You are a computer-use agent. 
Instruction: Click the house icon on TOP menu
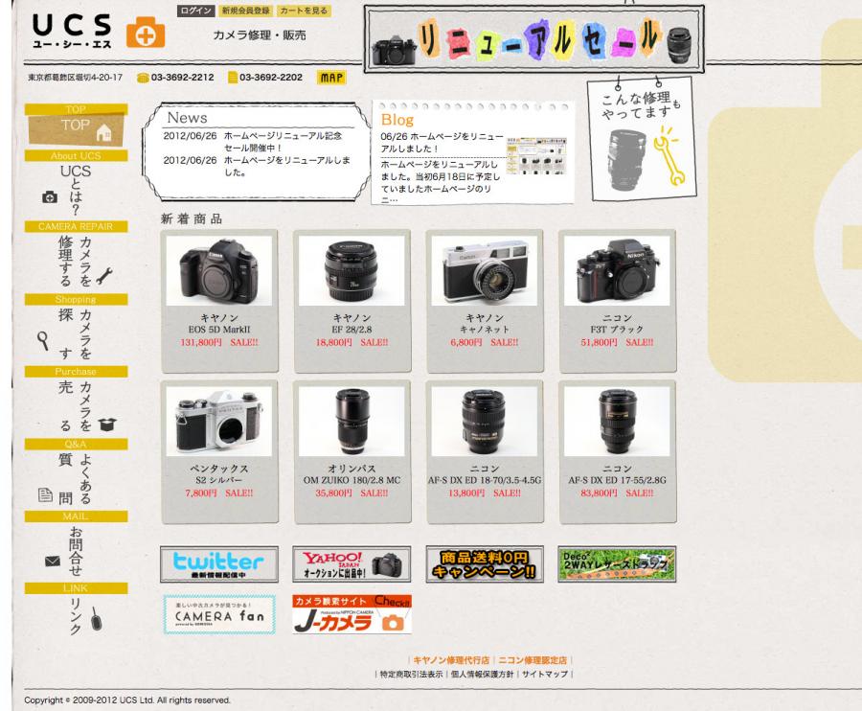click(103, 132)
